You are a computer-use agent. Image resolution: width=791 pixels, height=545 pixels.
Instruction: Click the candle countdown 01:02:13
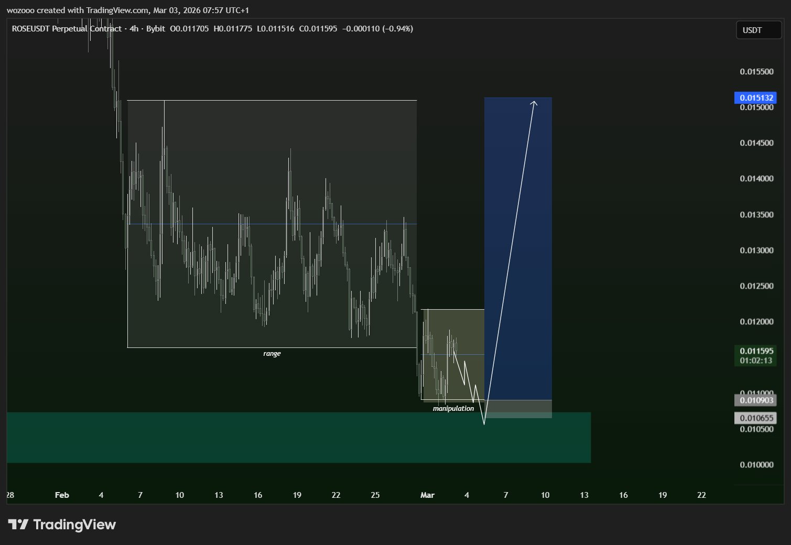(x=756, y=361)
